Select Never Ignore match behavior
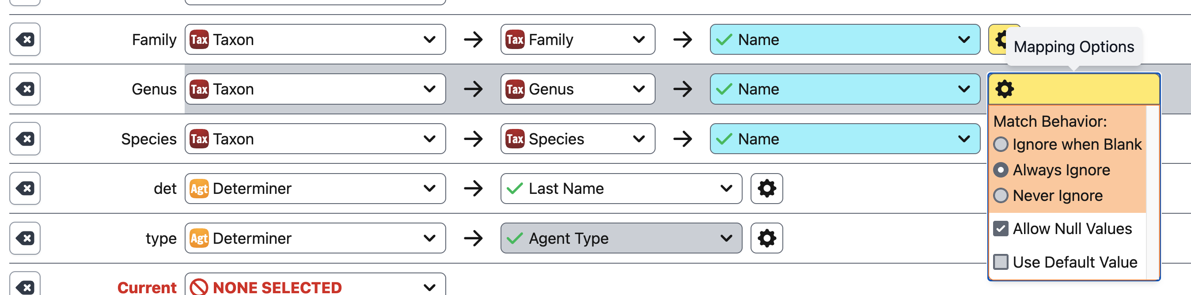 (1001, 196)
